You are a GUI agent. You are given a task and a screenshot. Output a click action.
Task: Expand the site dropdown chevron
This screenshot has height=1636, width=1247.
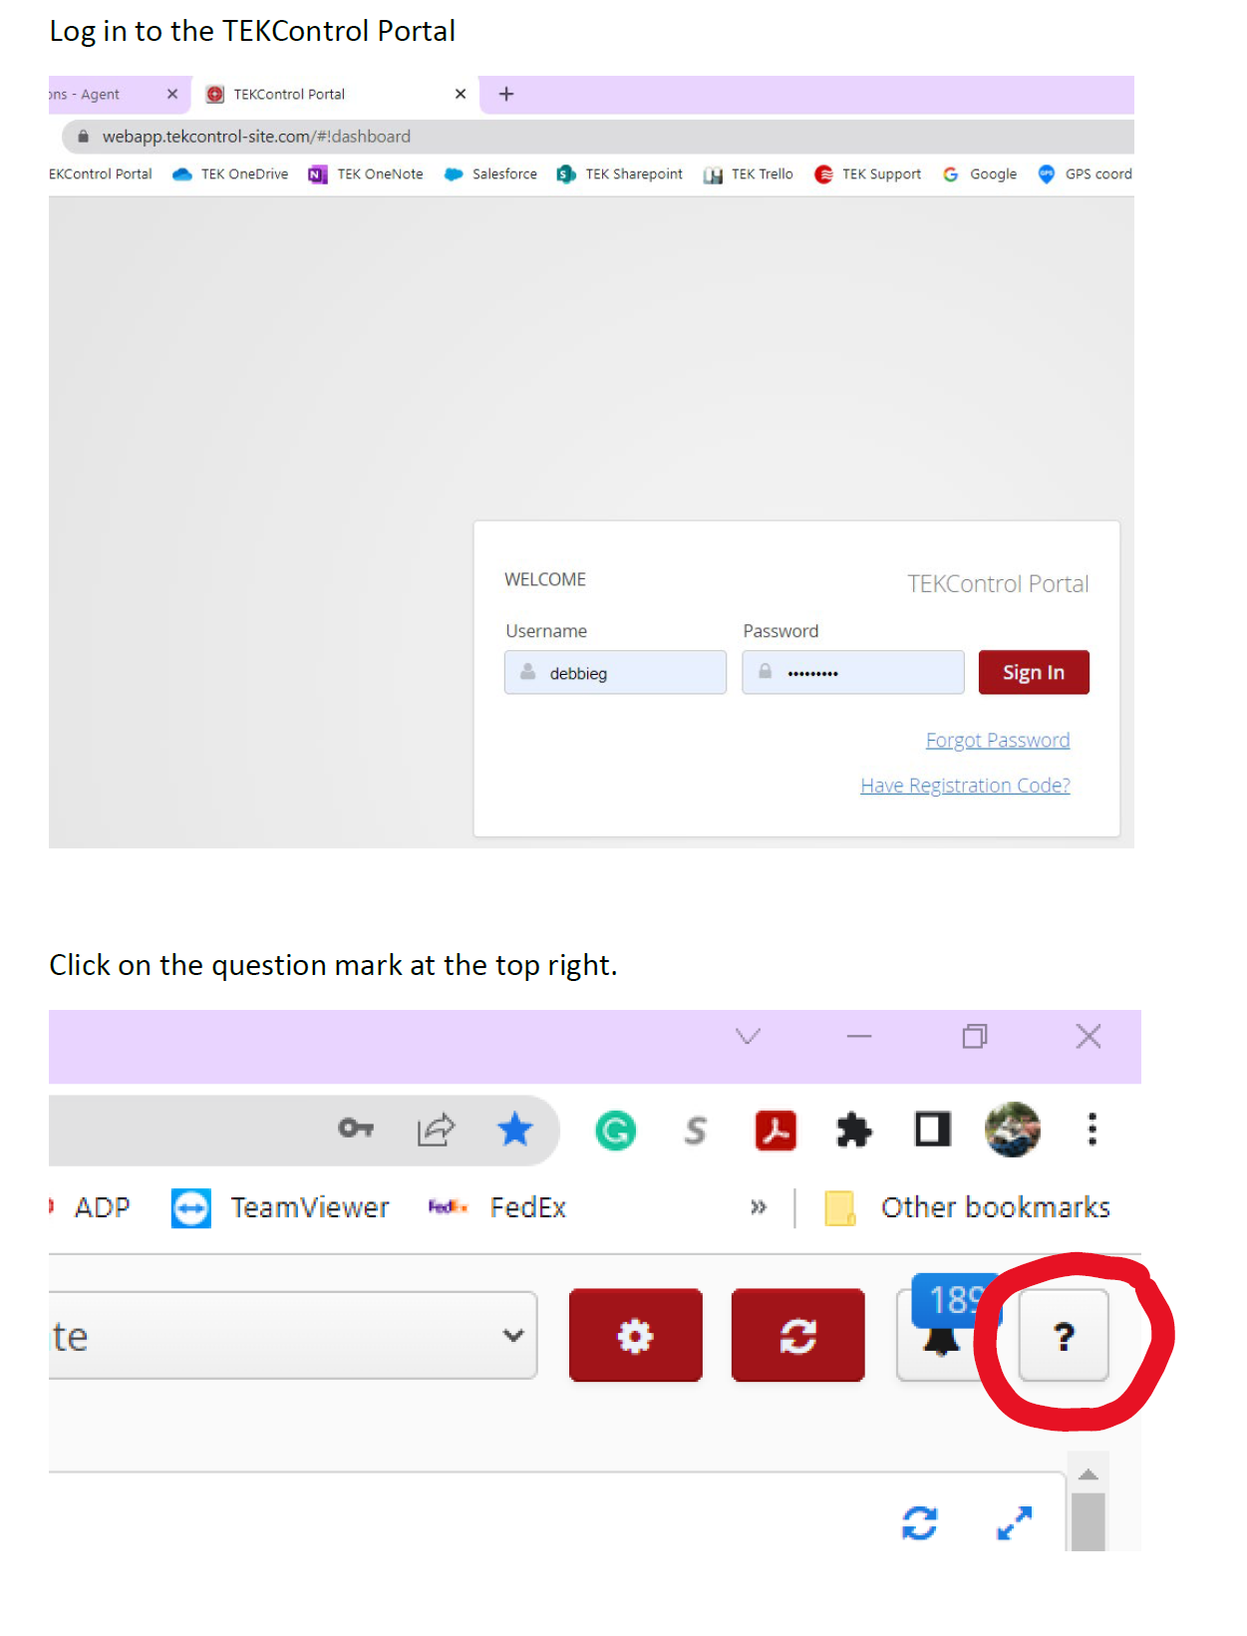(x=513, y=1335)
